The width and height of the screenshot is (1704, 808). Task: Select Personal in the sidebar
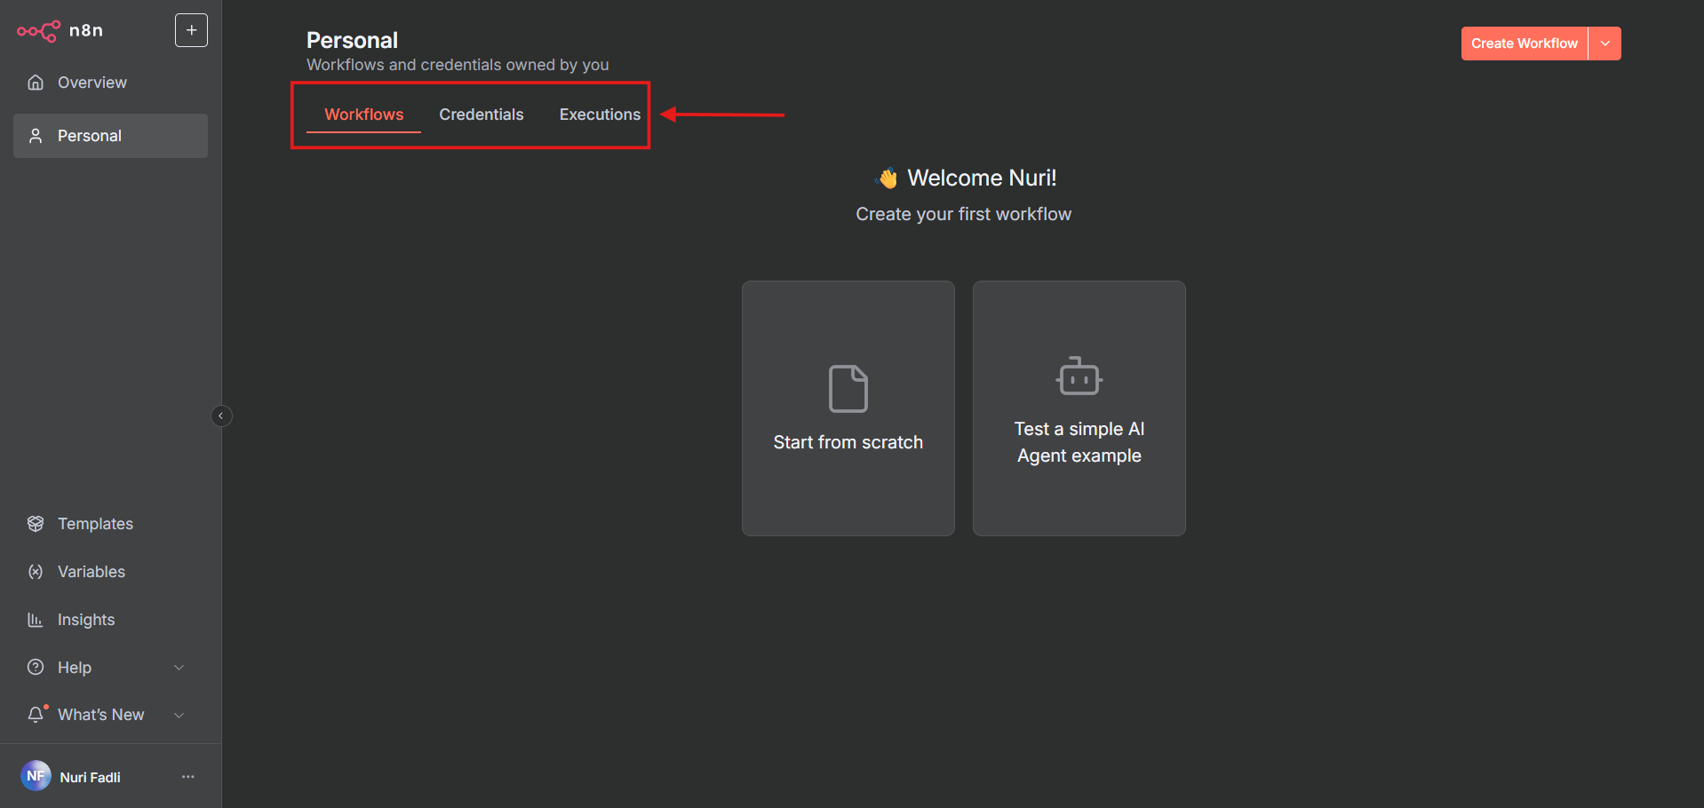pos(110,136)
